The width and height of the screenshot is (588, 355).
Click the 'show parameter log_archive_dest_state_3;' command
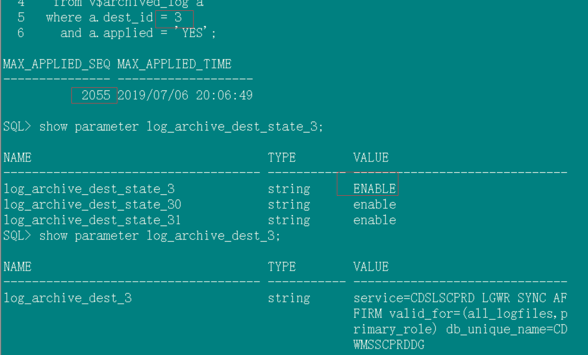(x=181, y=126)
